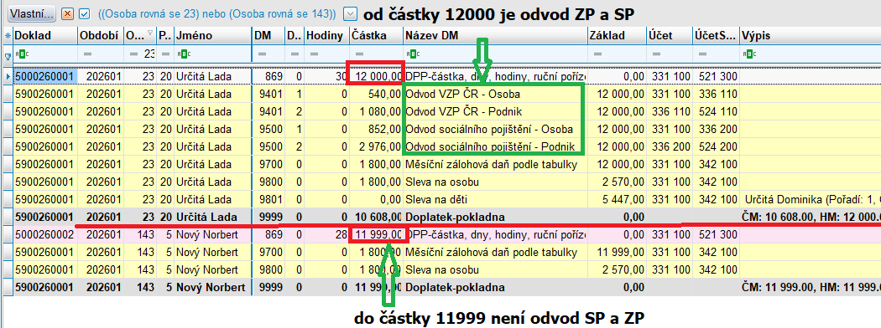881x328 pixels.
Task: Click the DM code 9801 cell
Action: click(x=268, y=200)
